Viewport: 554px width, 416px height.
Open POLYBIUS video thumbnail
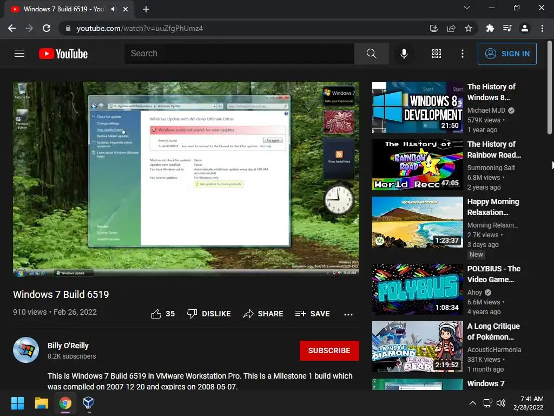click(418, 289)
